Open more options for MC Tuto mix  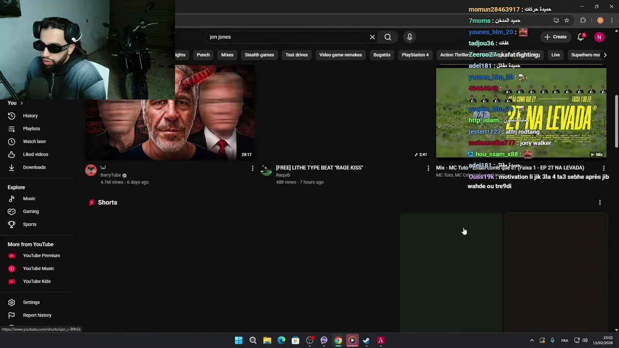(x=604, y=168)
